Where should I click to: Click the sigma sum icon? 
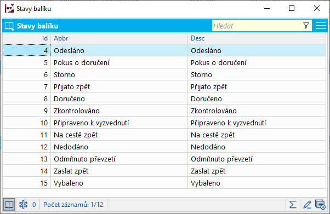tap(293, 204)
